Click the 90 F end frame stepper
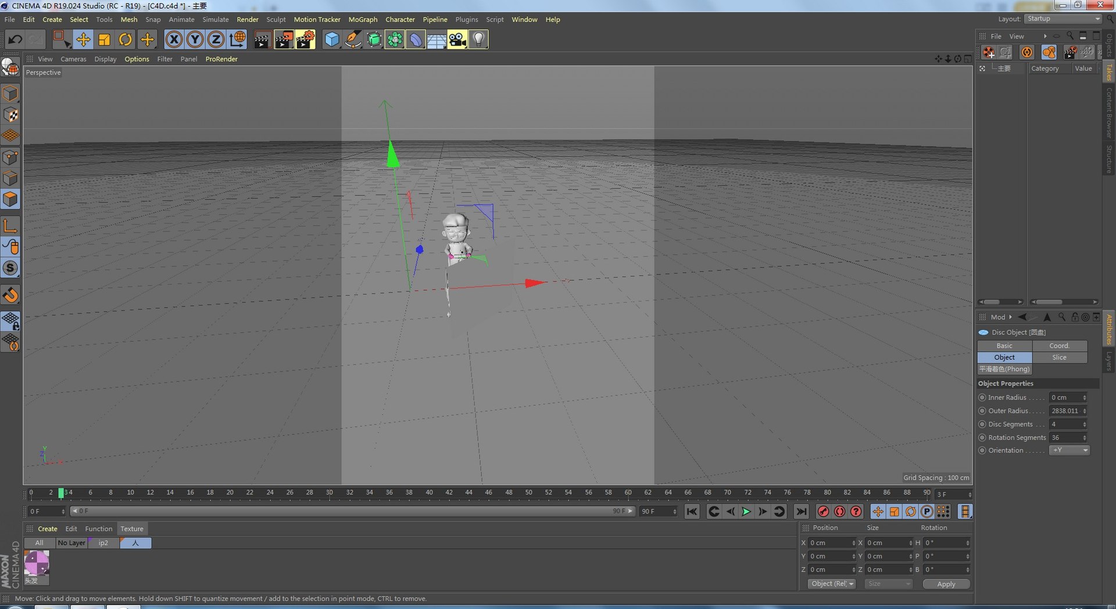1116x609 pixels. [x=675, y=511]
